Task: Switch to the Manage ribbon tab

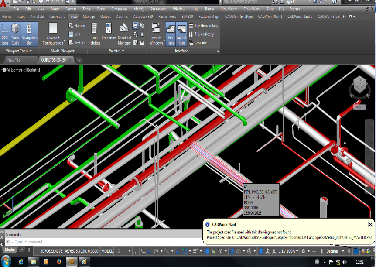Action: pos(89,17)
